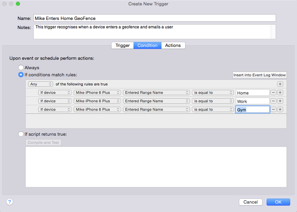Click the Cancel button

[251, 202]
